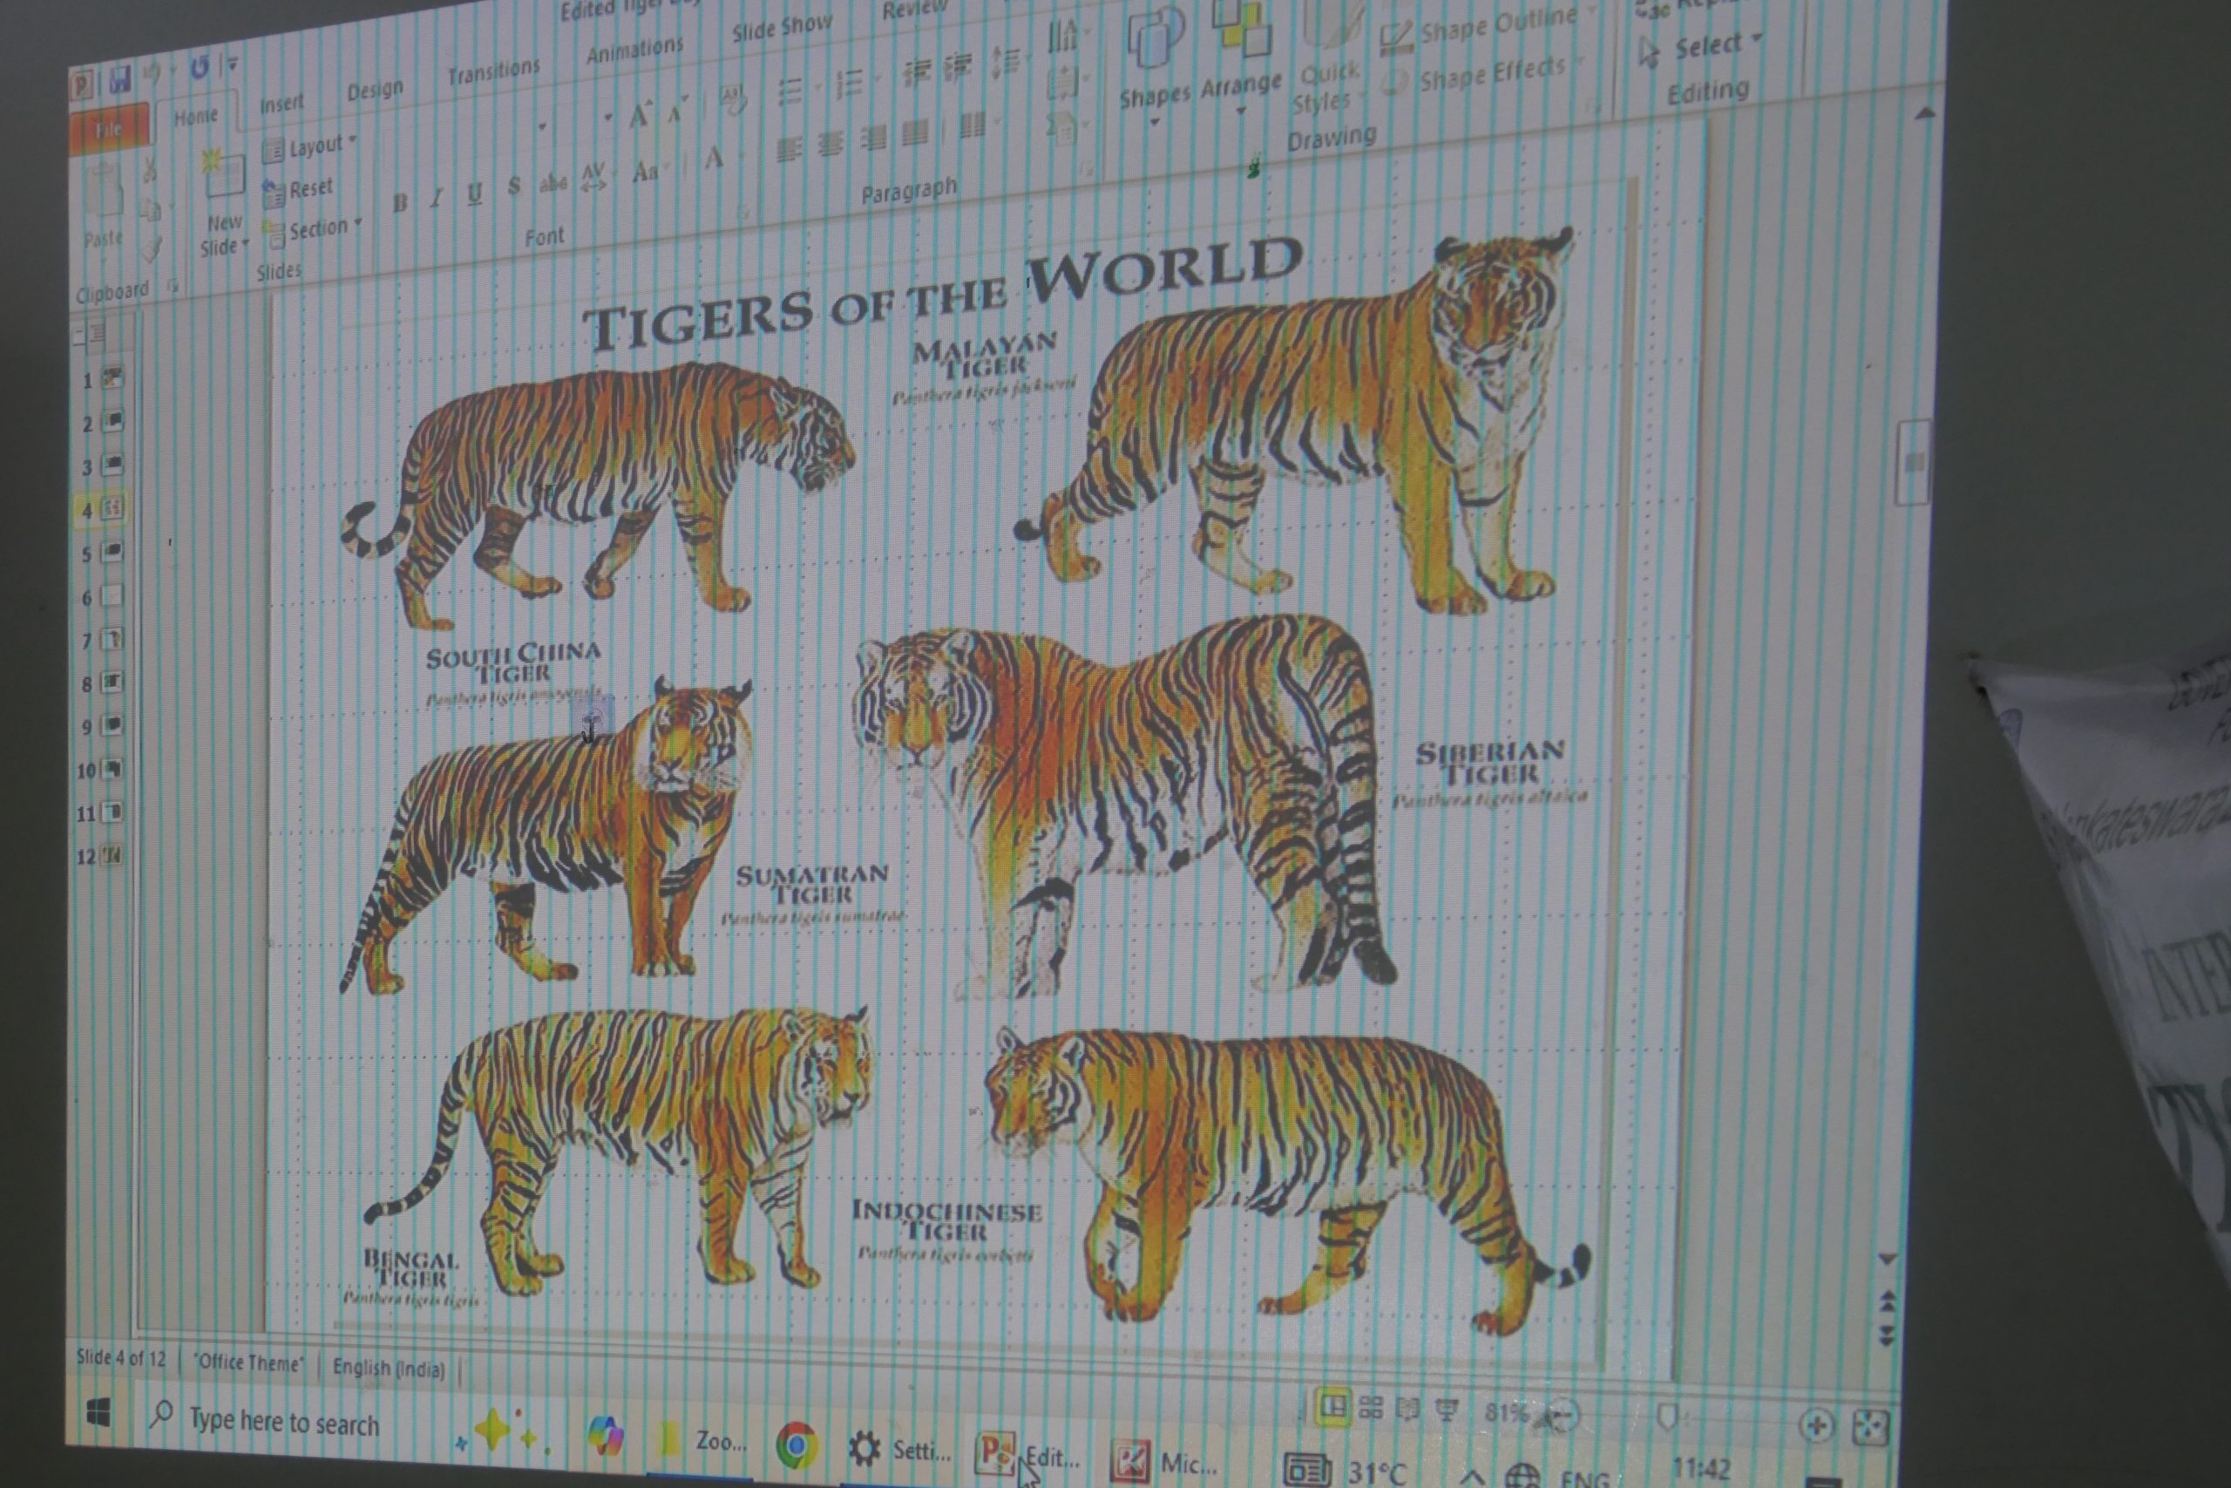Image resolution: width=2231 pixels, height=1488 pixels.
Task: Toggle Justify text alignment
Action: tap(915, 132)
